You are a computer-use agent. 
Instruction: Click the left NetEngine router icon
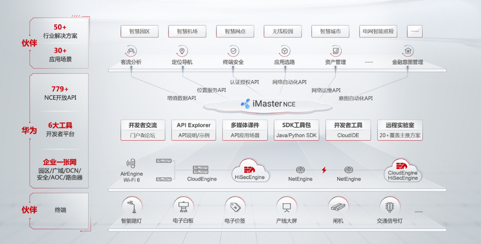coord(300,170)
